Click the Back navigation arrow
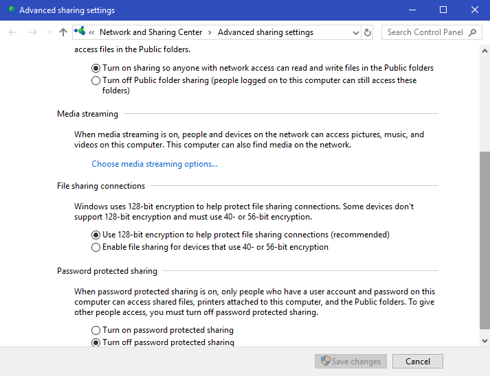This screenshot has width=490, height=376. (12, 32)
